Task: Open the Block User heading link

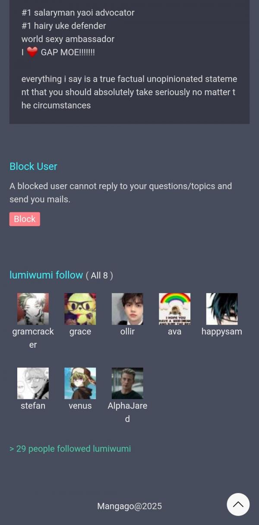Action: click(33, 166)
